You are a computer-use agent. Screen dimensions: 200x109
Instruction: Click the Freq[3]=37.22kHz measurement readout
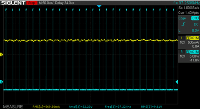click(x=118, y=107)
